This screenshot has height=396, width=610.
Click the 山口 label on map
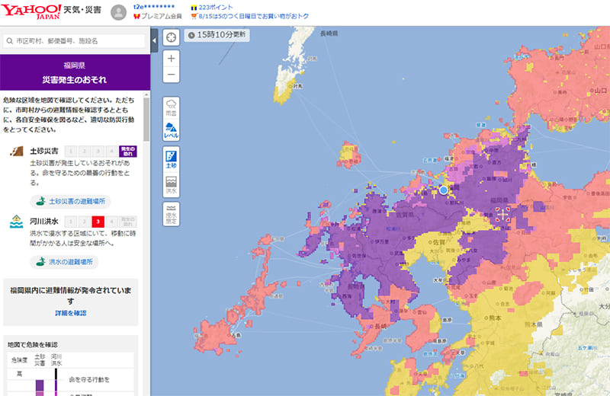click(600, 90)
